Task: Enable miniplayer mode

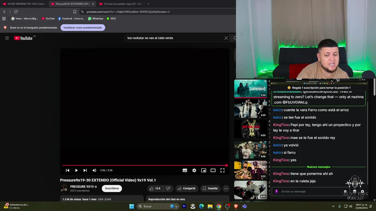Action: click(x=204, y=170)
